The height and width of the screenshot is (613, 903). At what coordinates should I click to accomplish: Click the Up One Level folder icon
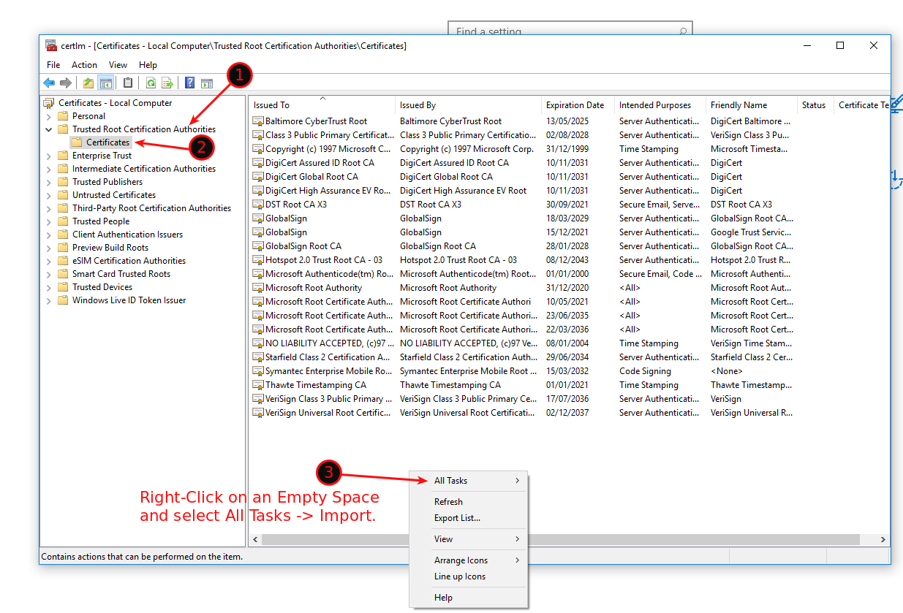click(x=88, y=83)
